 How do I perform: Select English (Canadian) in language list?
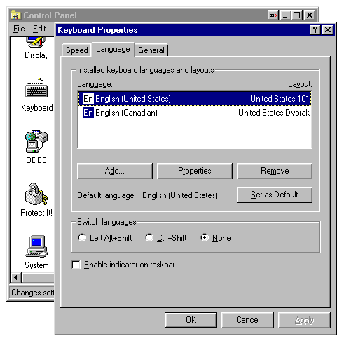(x=195, y=113)
